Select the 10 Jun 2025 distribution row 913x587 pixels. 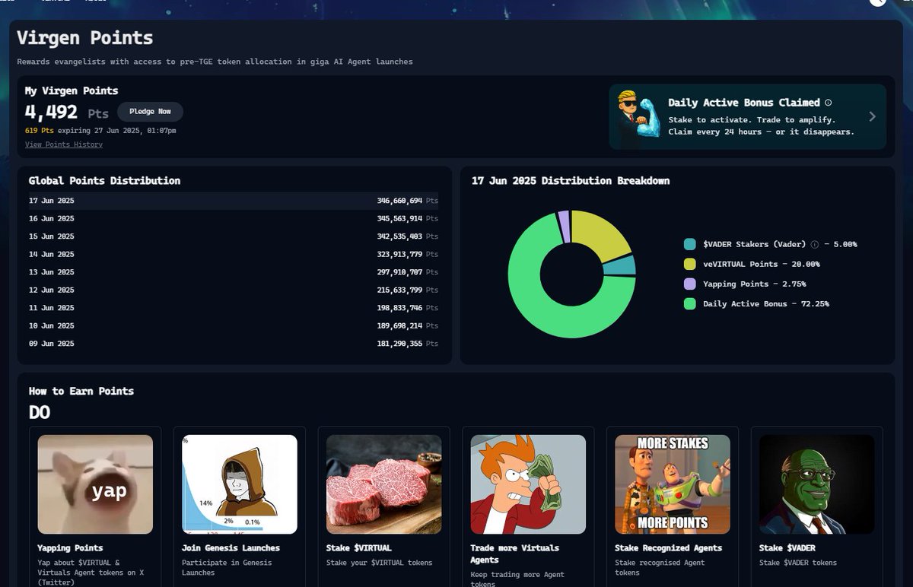point(234,325)
